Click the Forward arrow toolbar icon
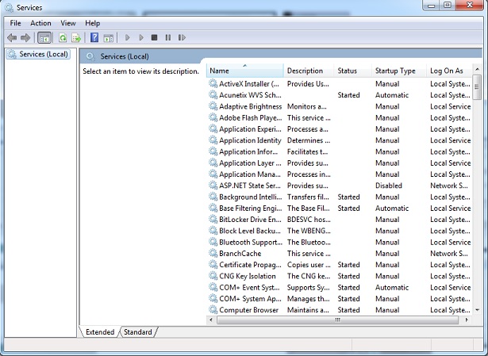 click(x=25, y=38)
